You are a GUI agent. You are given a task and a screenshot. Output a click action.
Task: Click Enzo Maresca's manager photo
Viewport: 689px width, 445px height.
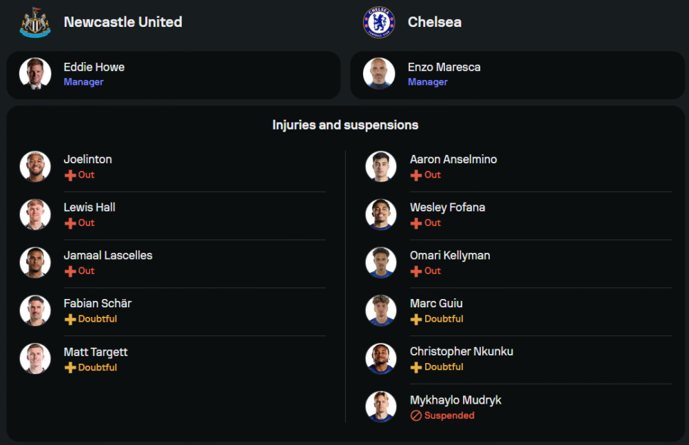pos(379,74)
